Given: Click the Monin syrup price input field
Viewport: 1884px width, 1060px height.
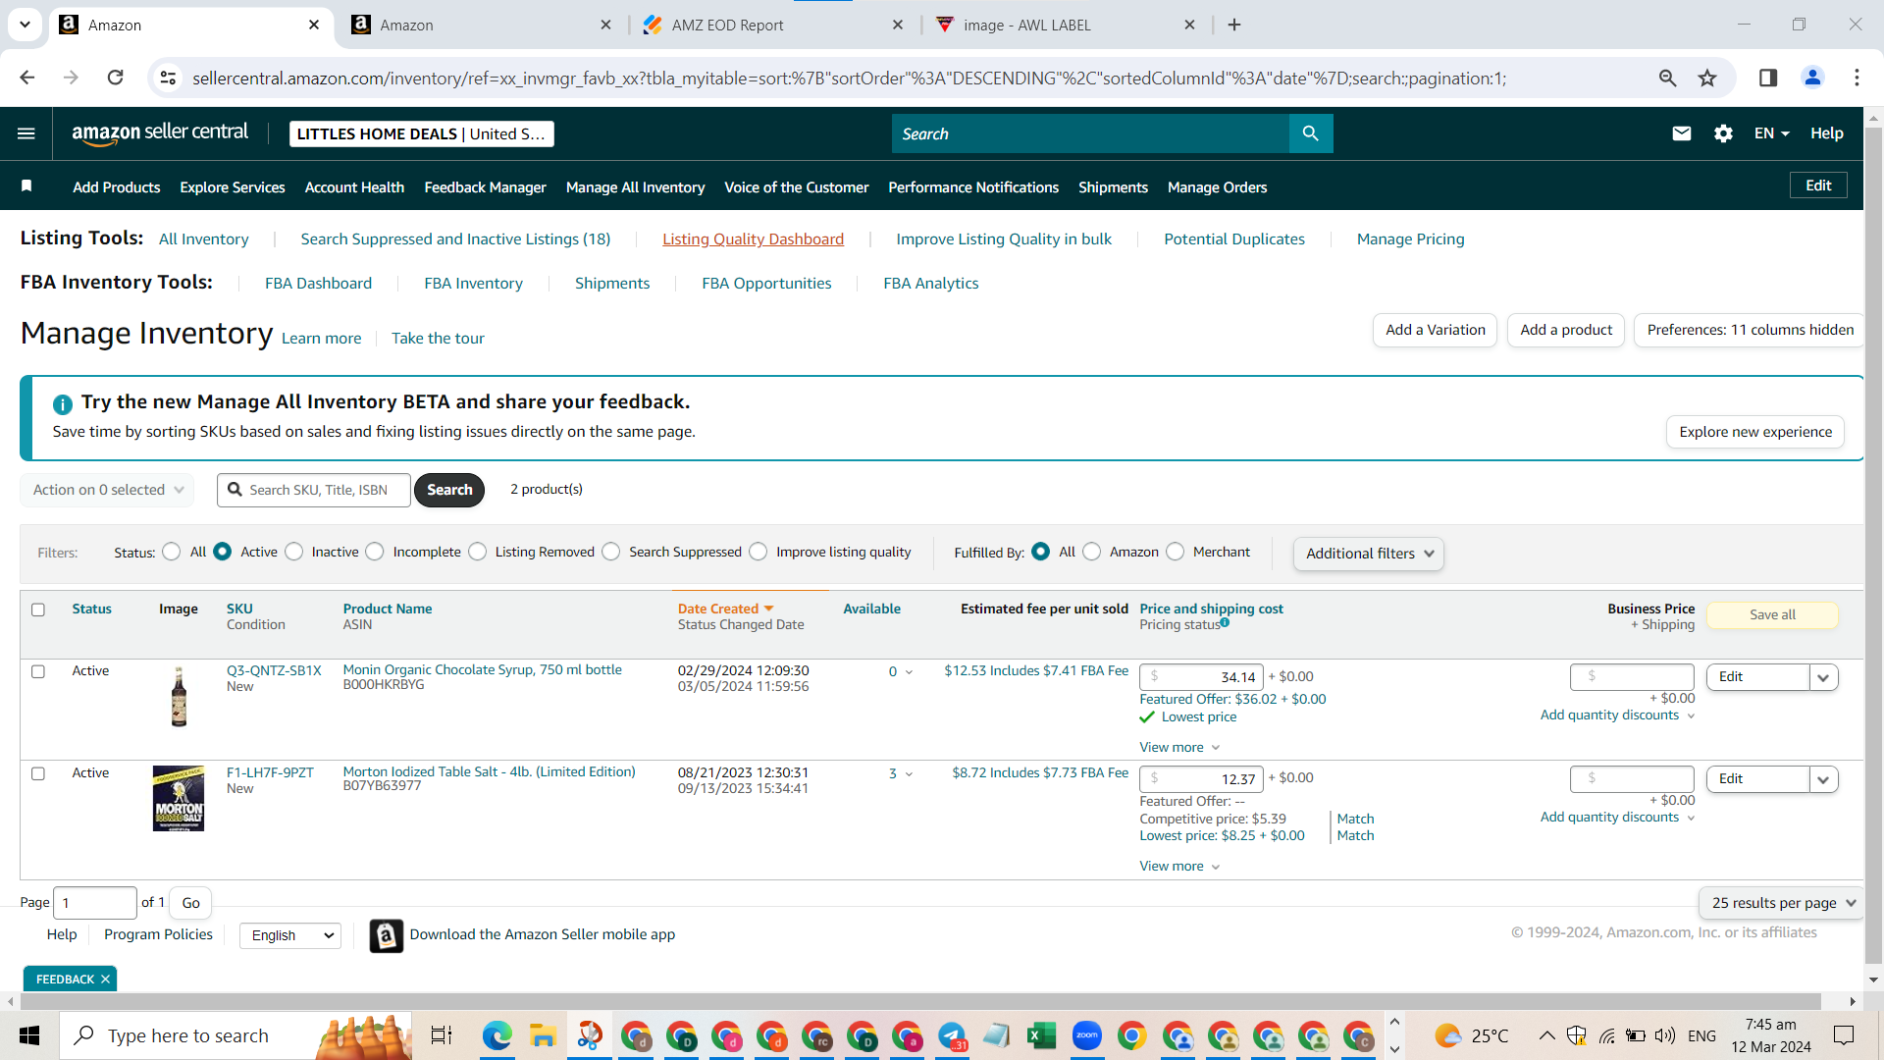Looking at the screenshot, I should 1201,677.
